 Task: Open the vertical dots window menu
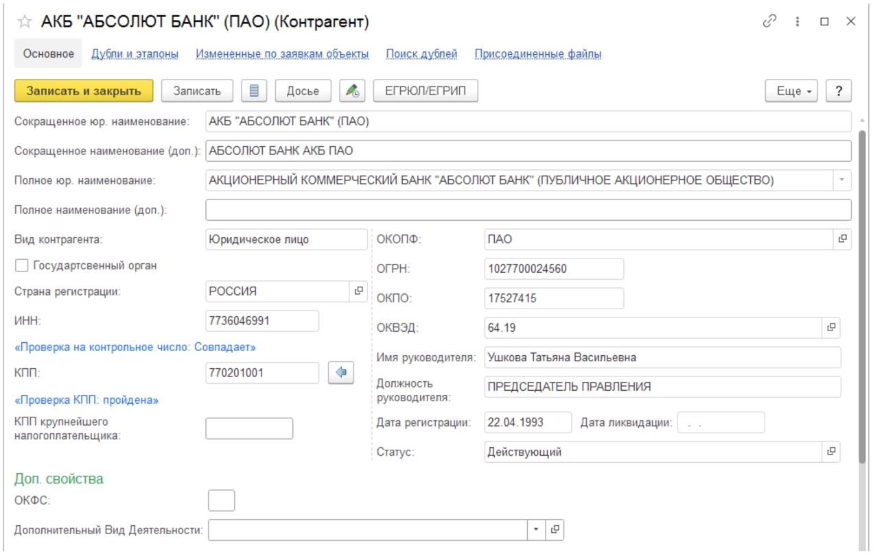pos(798,22)
